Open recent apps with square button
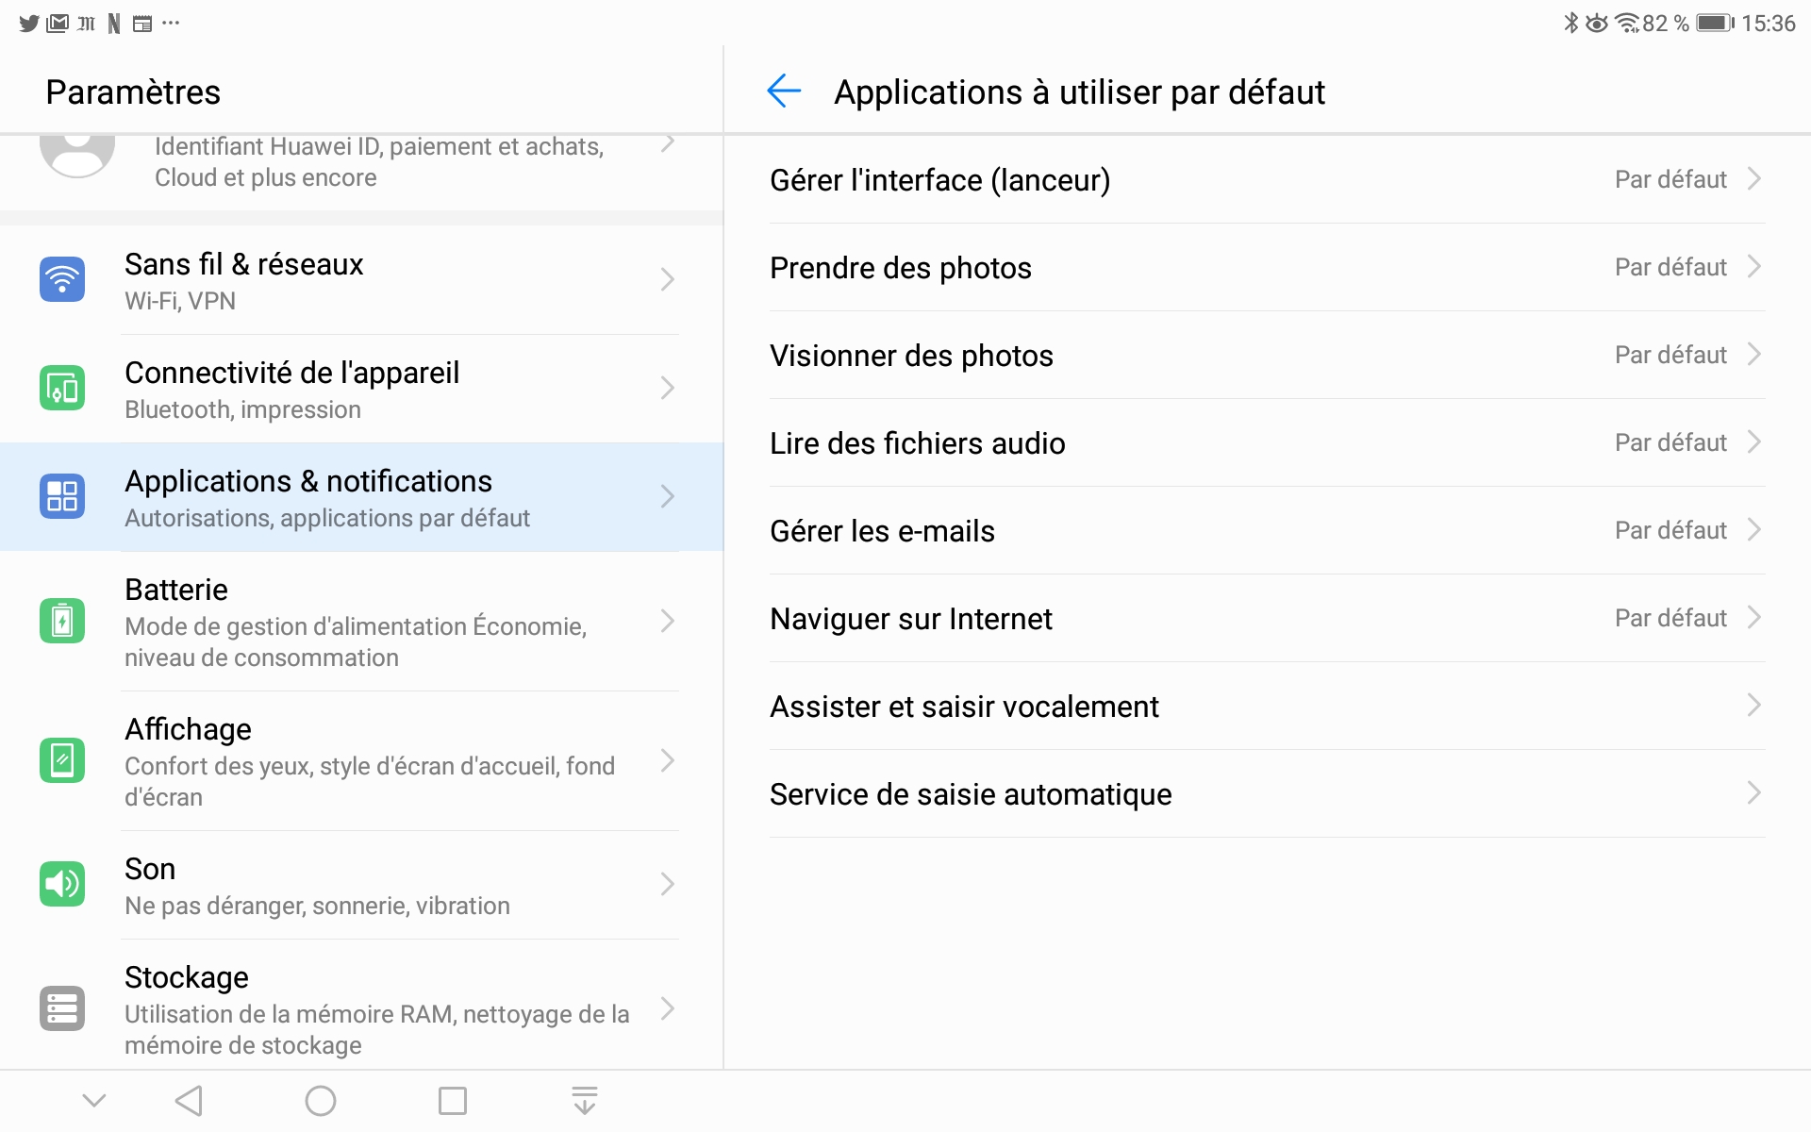Screen dimensions: 1811x1132 [x=453, y=1101]
